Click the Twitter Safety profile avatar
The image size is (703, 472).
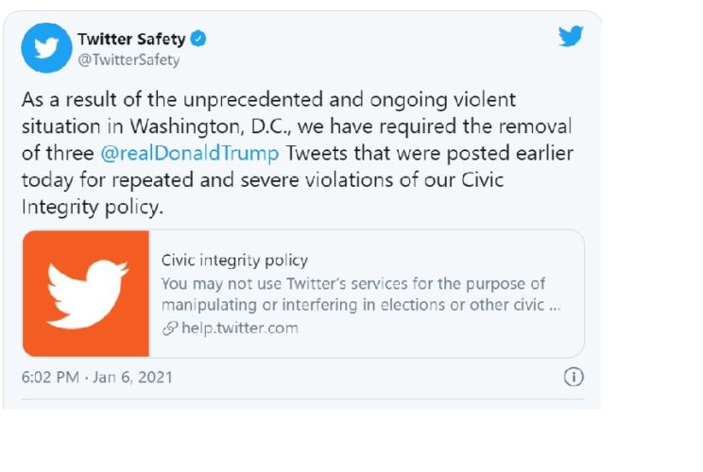point(46,48)
